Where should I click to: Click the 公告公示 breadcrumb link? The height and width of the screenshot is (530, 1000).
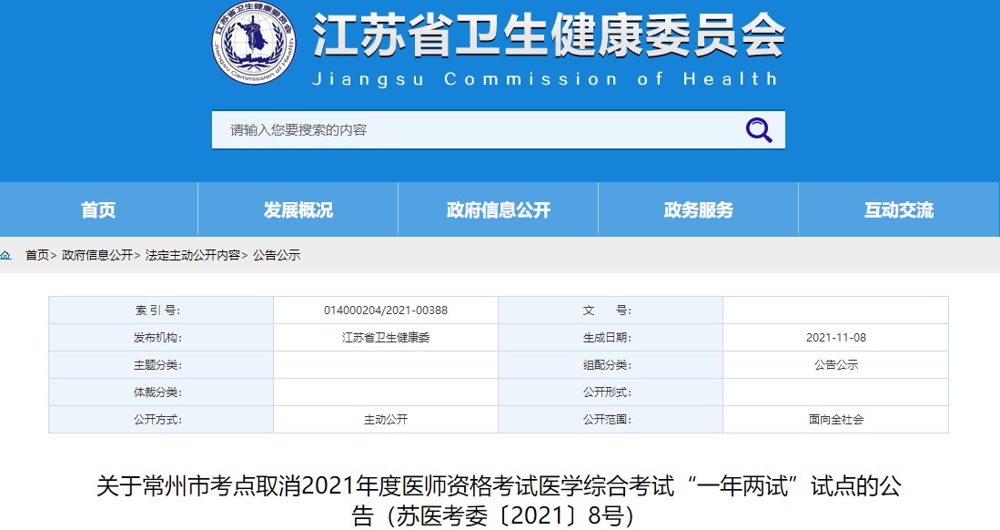277,256
